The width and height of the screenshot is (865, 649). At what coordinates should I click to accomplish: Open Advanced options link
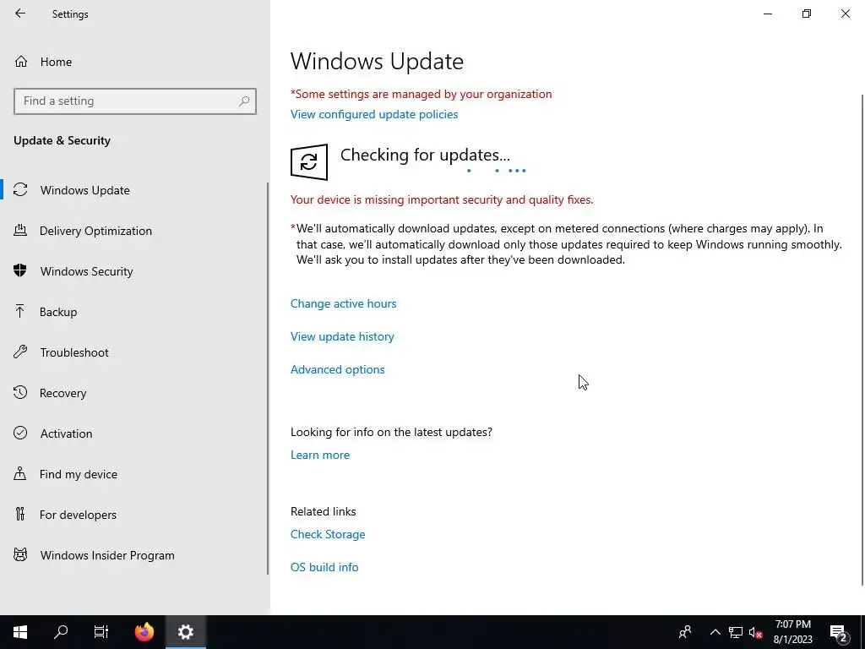(x=338, y=370)
